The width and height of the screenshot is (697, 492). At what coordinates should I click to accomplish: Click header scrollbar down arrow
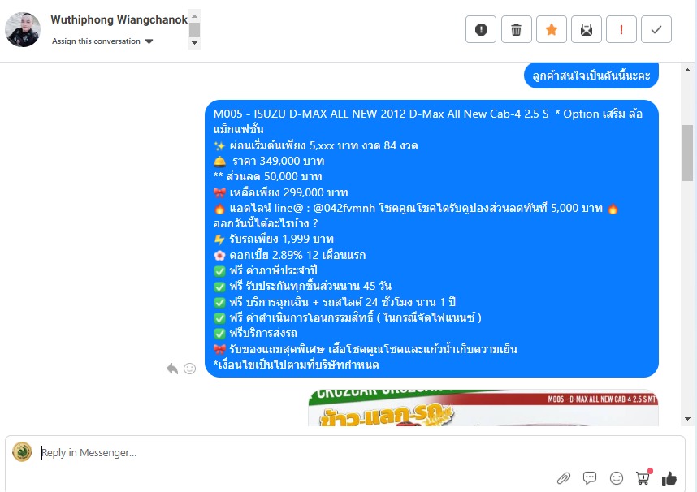(x=194, y=43)
